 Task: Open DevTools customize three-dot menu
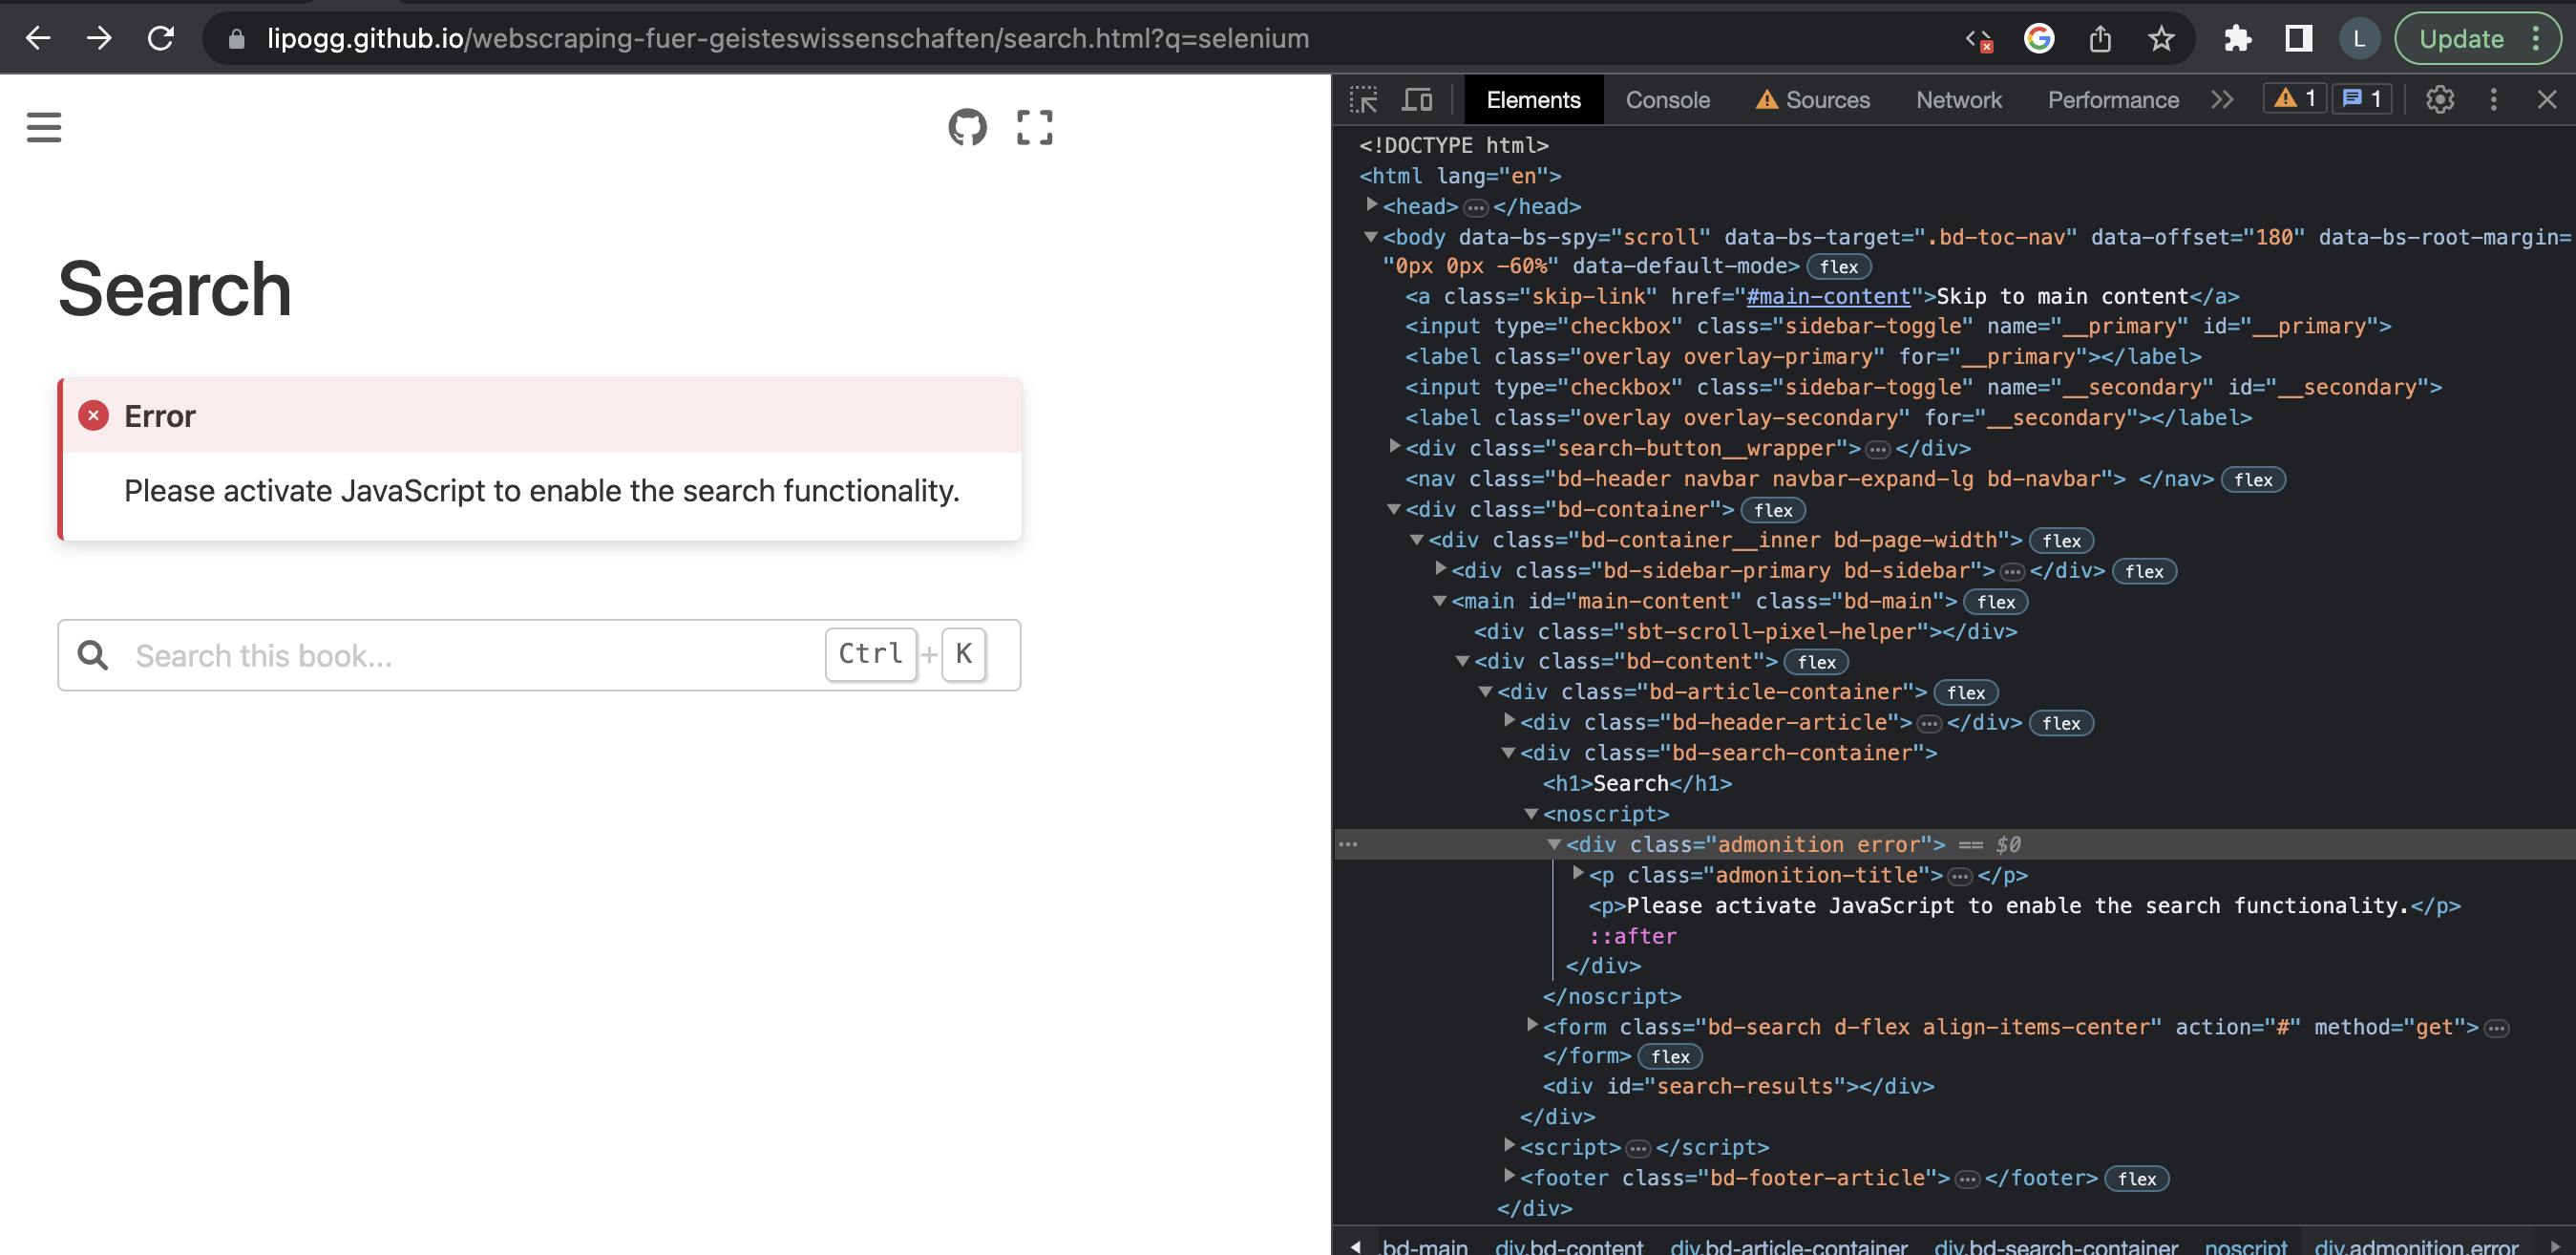coord(2493,100)
